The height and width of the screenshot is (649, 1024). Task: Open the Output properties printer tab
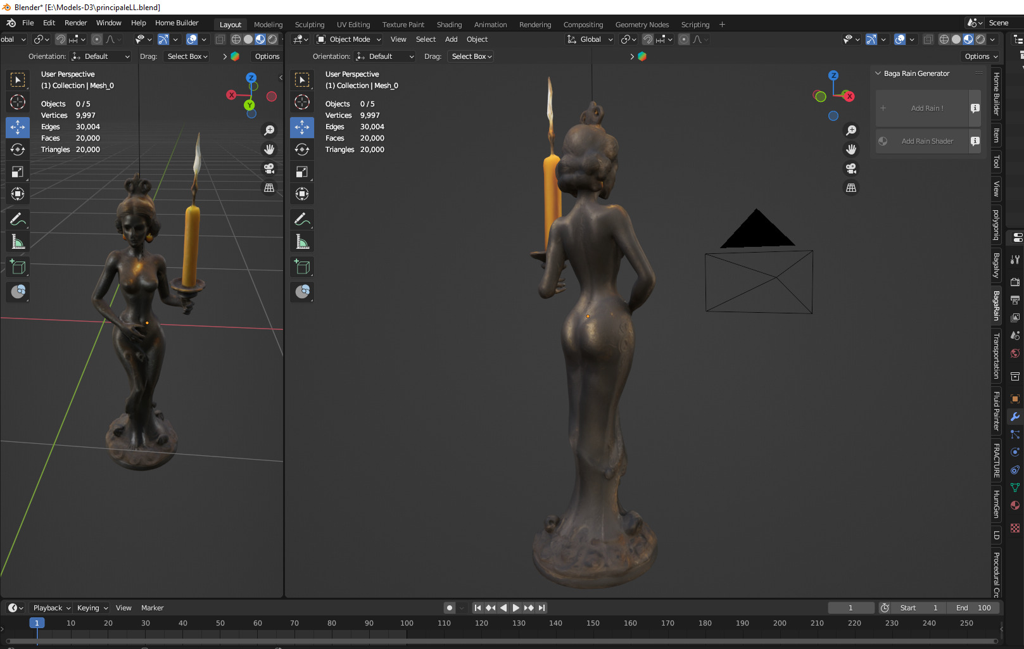[1015, 299]
